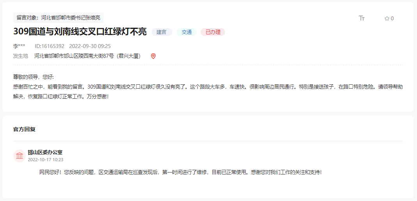The height and width of the screenshot is (201, 417).
Task: Click the reply text starting 网民您好
Action: click(181, 172)
